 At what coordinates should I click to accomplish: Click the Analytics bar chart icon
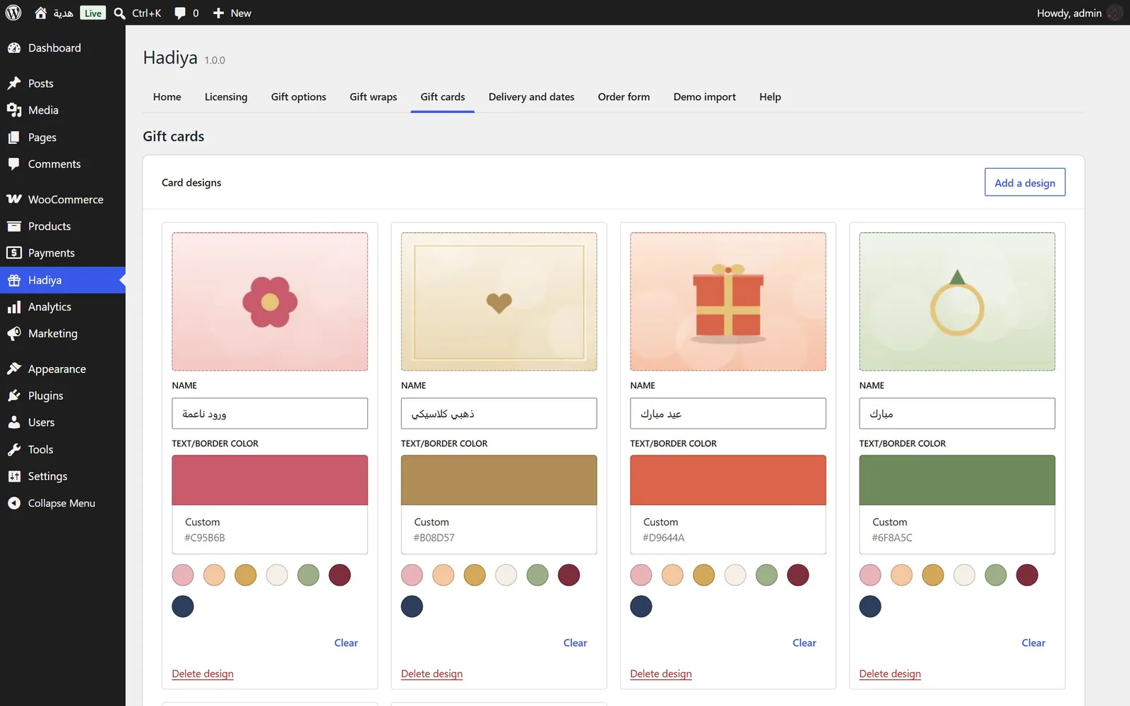point(14,306)
